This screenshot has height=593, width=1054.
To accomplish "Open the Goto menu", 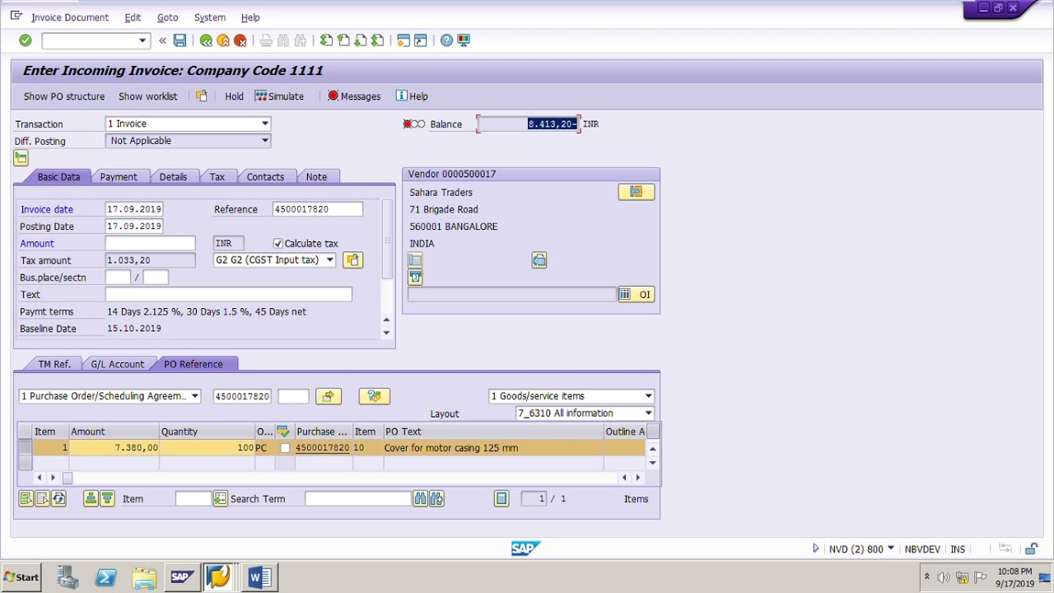I will [x=167, y=17].
